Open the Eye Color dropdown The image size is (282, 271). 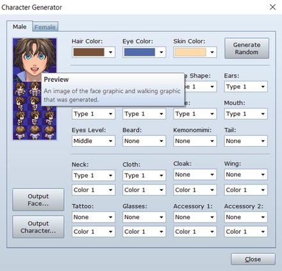point(144,52)
